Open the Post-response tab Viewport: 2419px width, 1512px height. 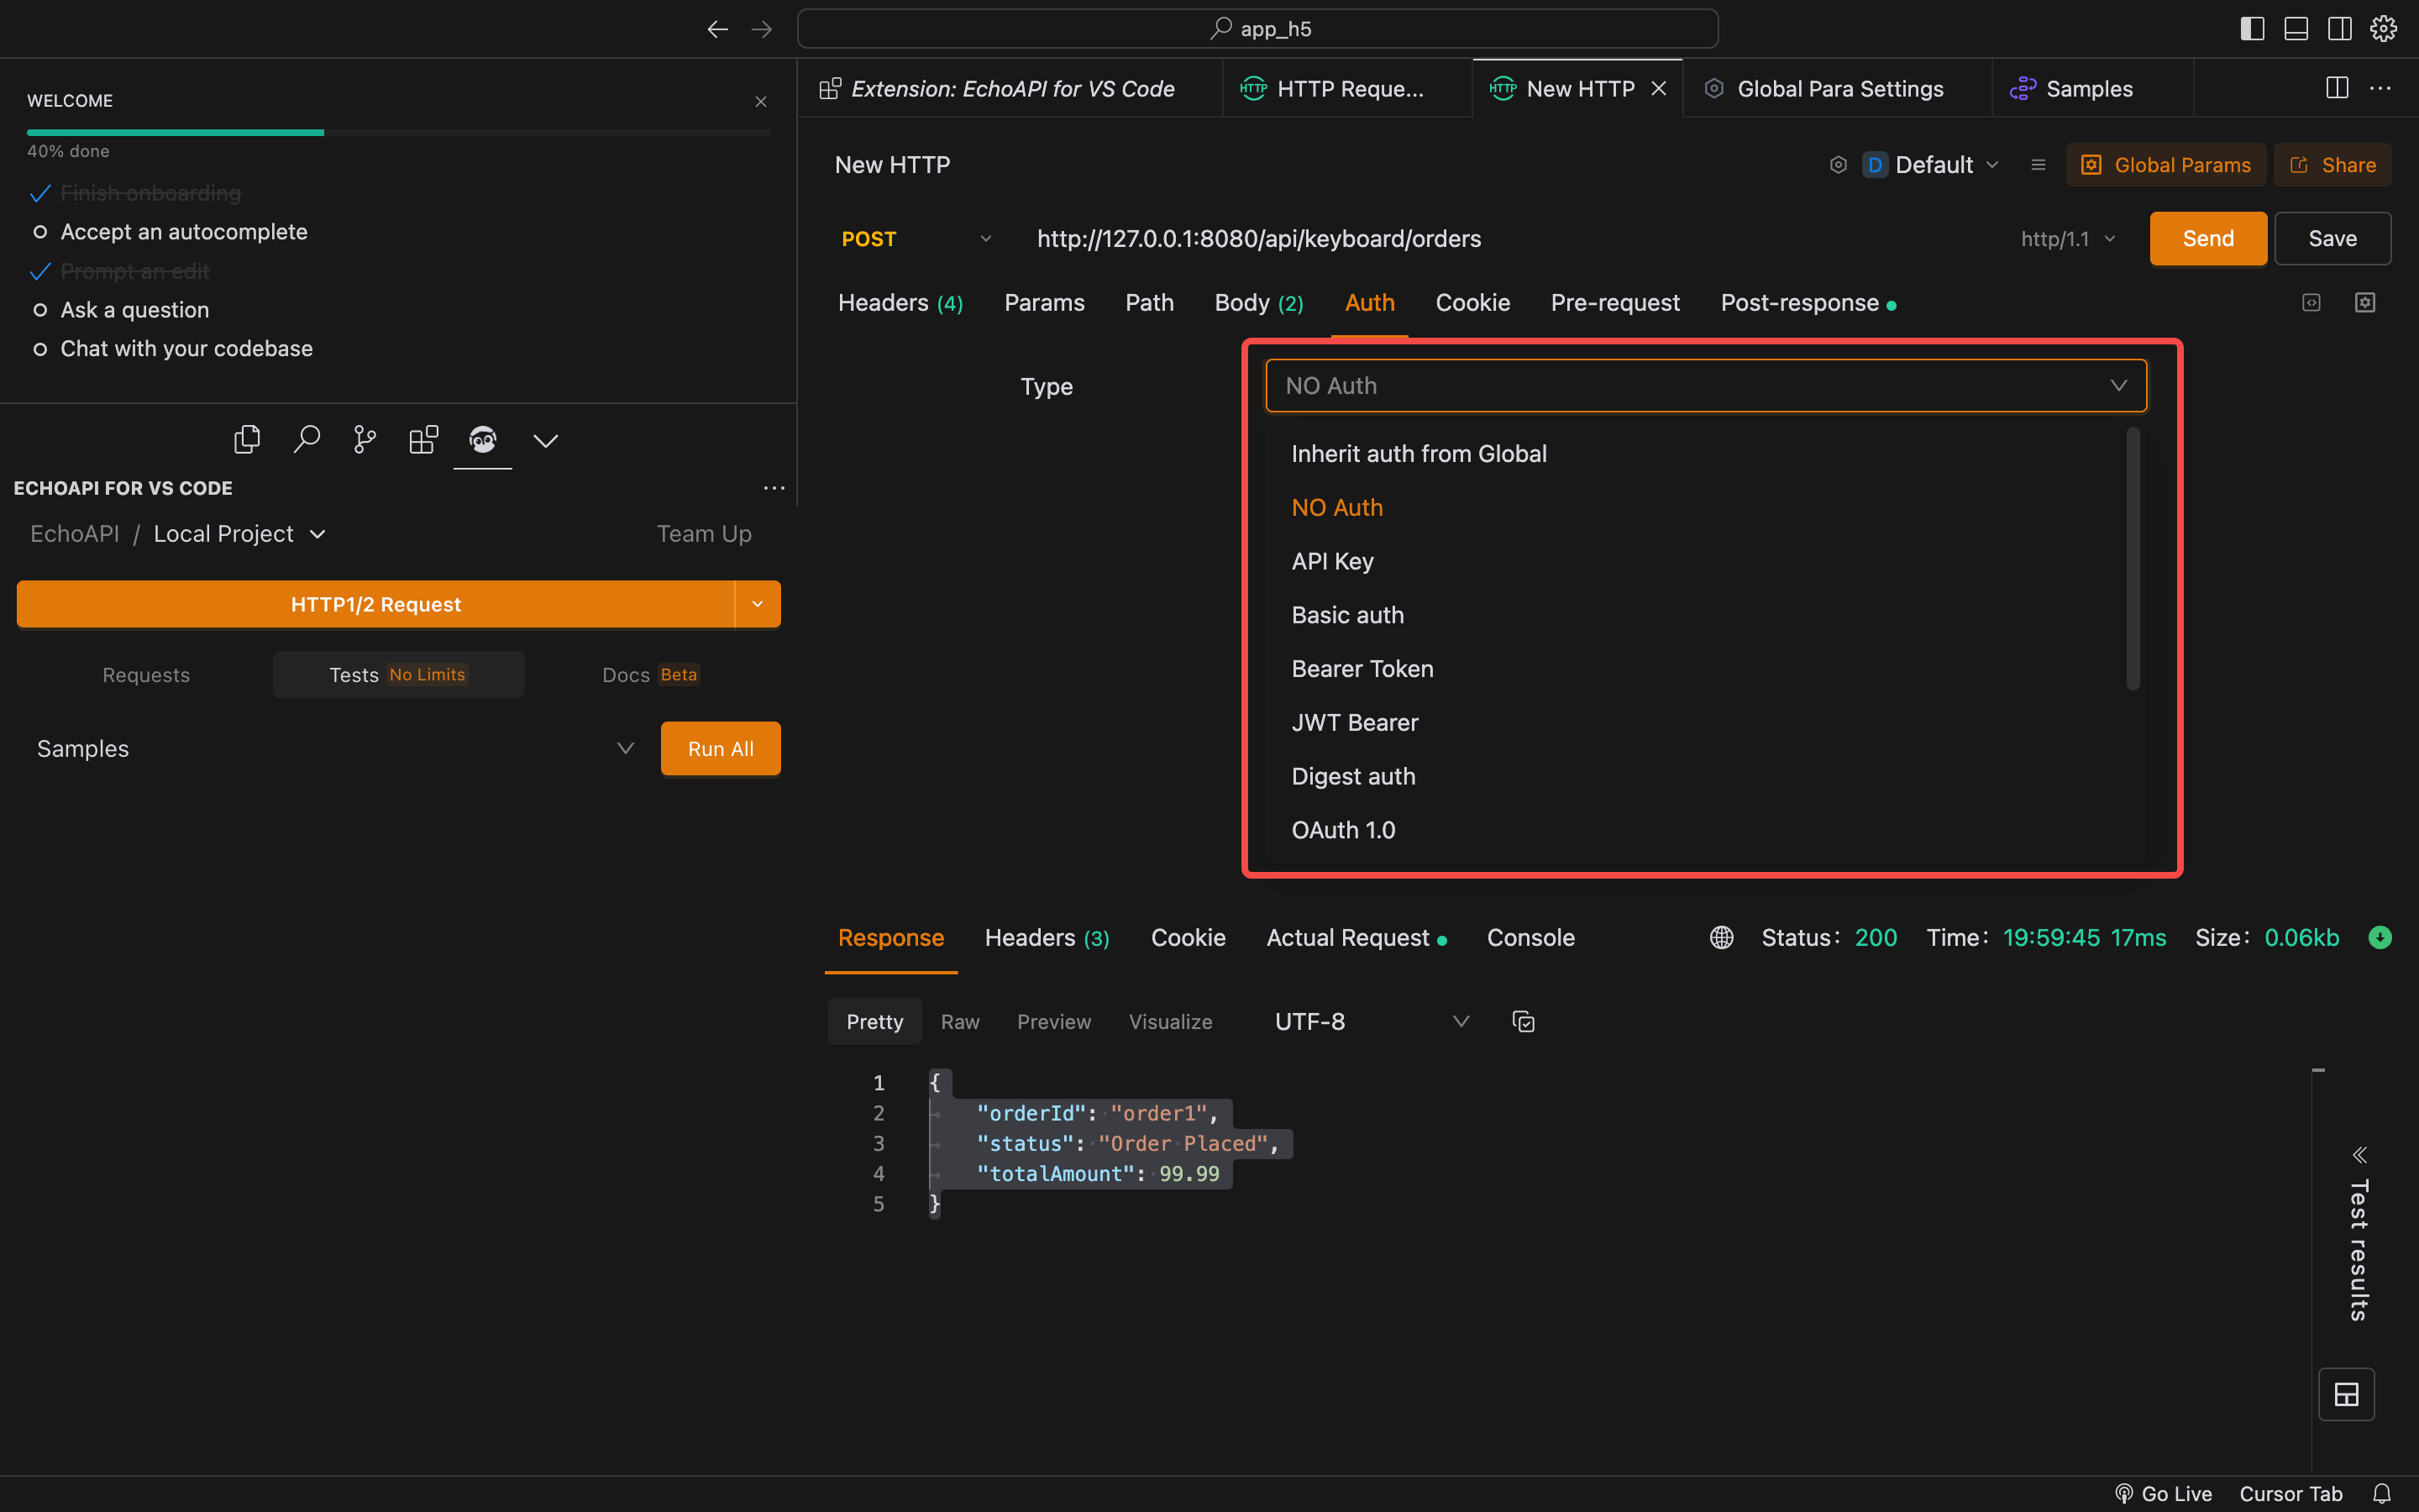[x=1808, y=303]
